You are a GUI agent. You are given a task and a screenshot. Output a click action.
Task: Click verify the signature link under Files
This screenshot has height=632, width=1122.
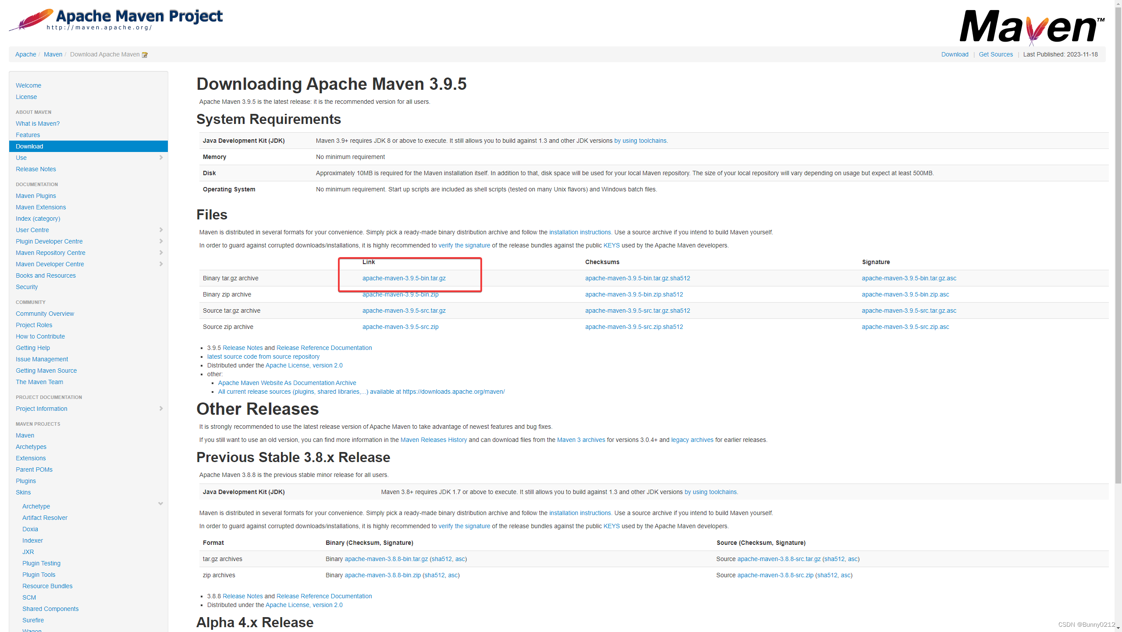point(464,245)
